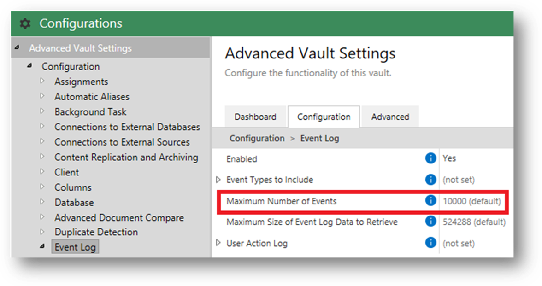Screen dimensions: 542x286
Task: Click the Maximum Number of Events label
Action: pos(281,201)
